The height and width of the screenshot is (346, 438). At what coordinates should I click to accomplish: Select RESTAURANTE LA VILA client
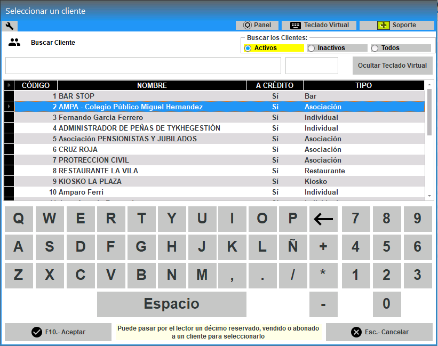(219, 171)
